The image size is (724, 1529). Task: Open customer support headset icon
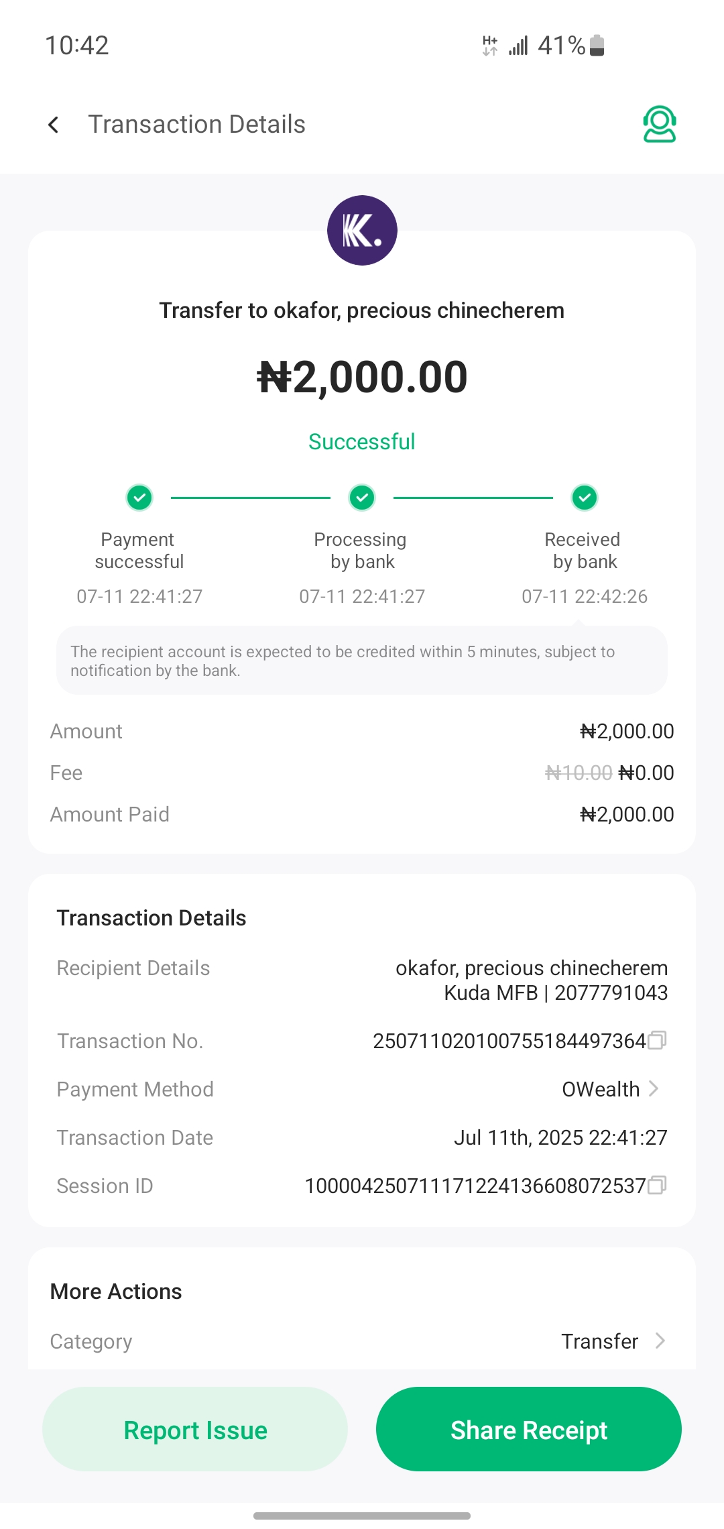pos(659,125)
